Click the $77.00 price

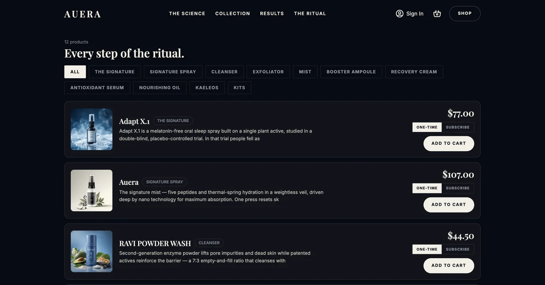coord(461,113)
